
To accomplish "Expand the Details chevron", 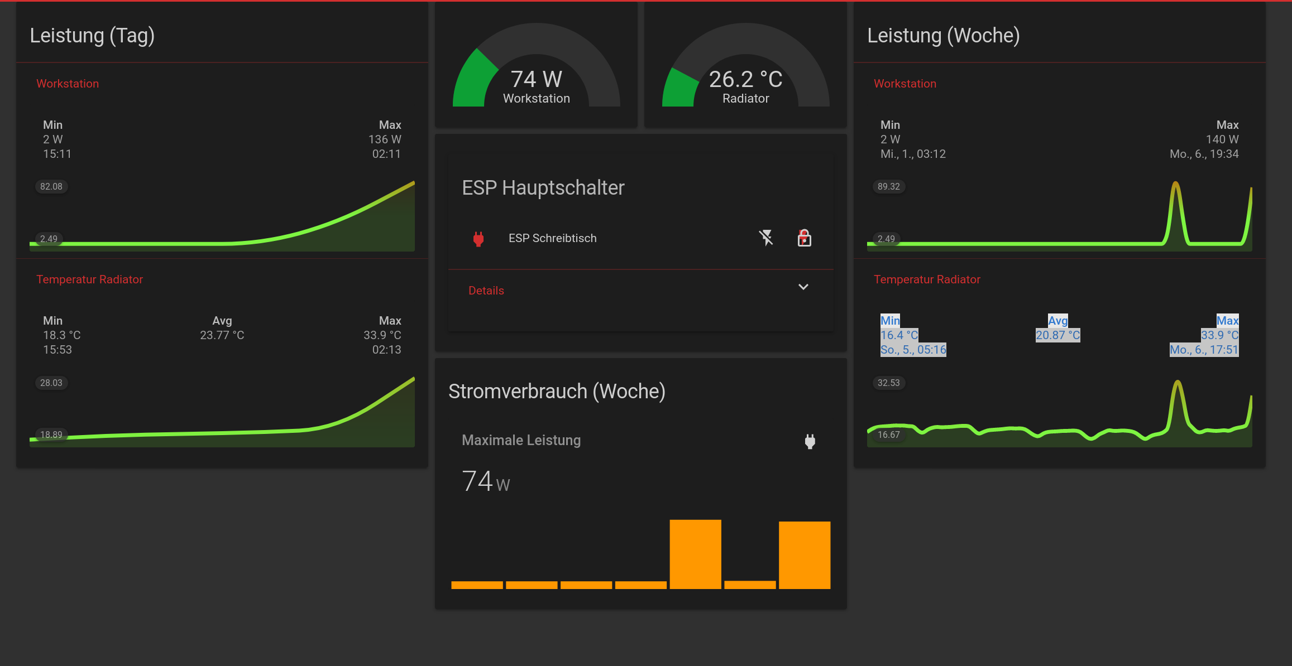I will [803, 287].
